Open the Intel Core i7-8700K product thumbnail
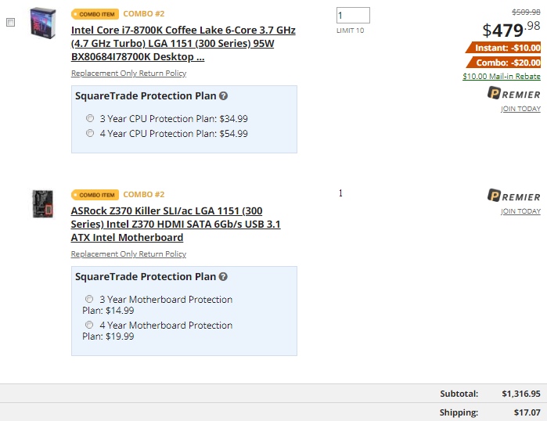This screenshot has width=547, height=421. click(43, 24)
